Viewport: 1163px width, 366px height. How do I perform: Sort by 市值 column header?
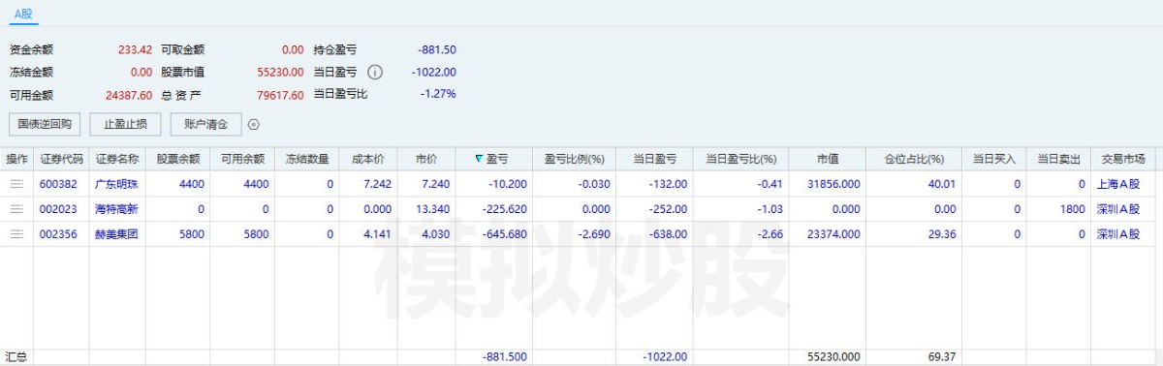pos(827,159)
